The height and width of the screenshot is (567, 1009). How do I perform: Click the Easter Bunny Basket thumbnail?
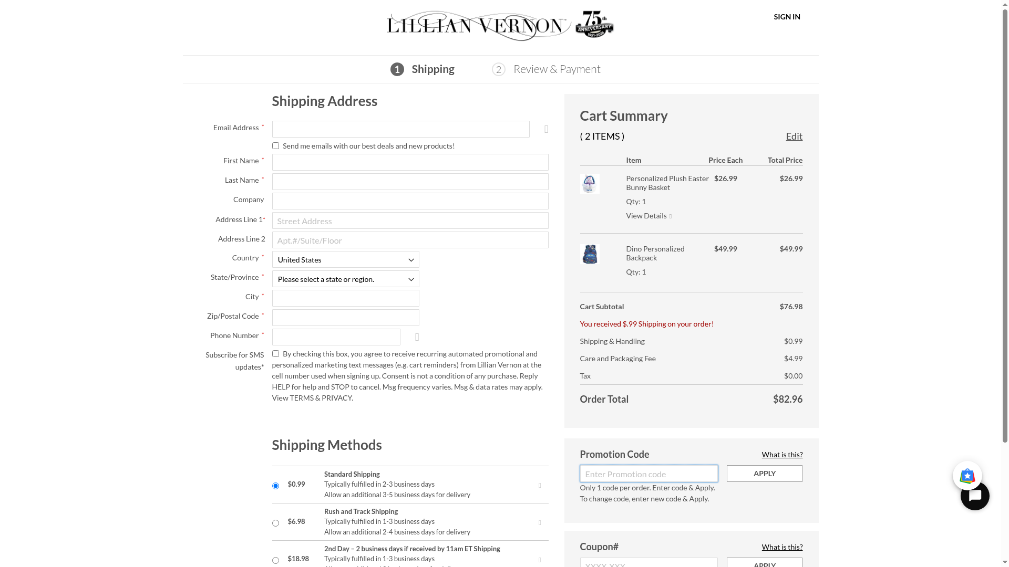click(x=590, y=184)
